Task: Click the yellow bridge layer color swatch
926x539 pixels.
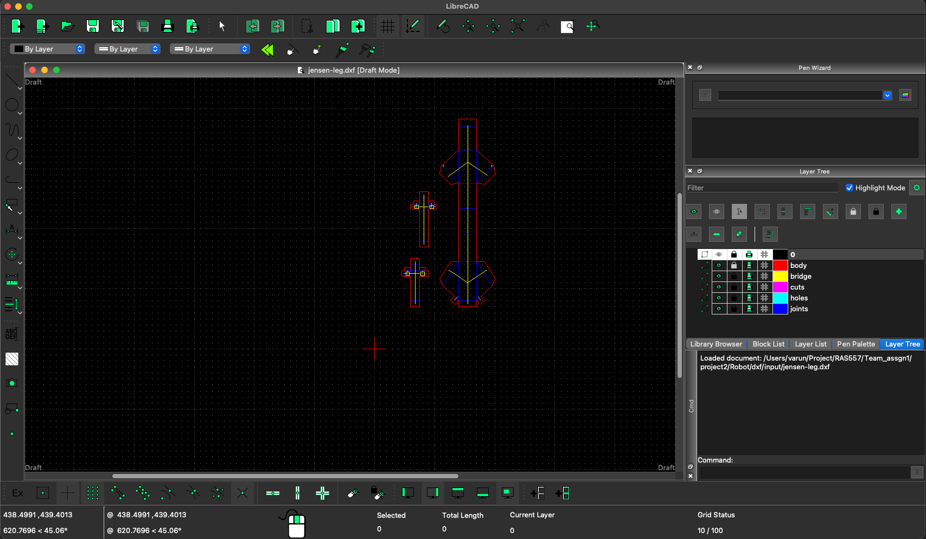Action: click(x=780, y=276)
